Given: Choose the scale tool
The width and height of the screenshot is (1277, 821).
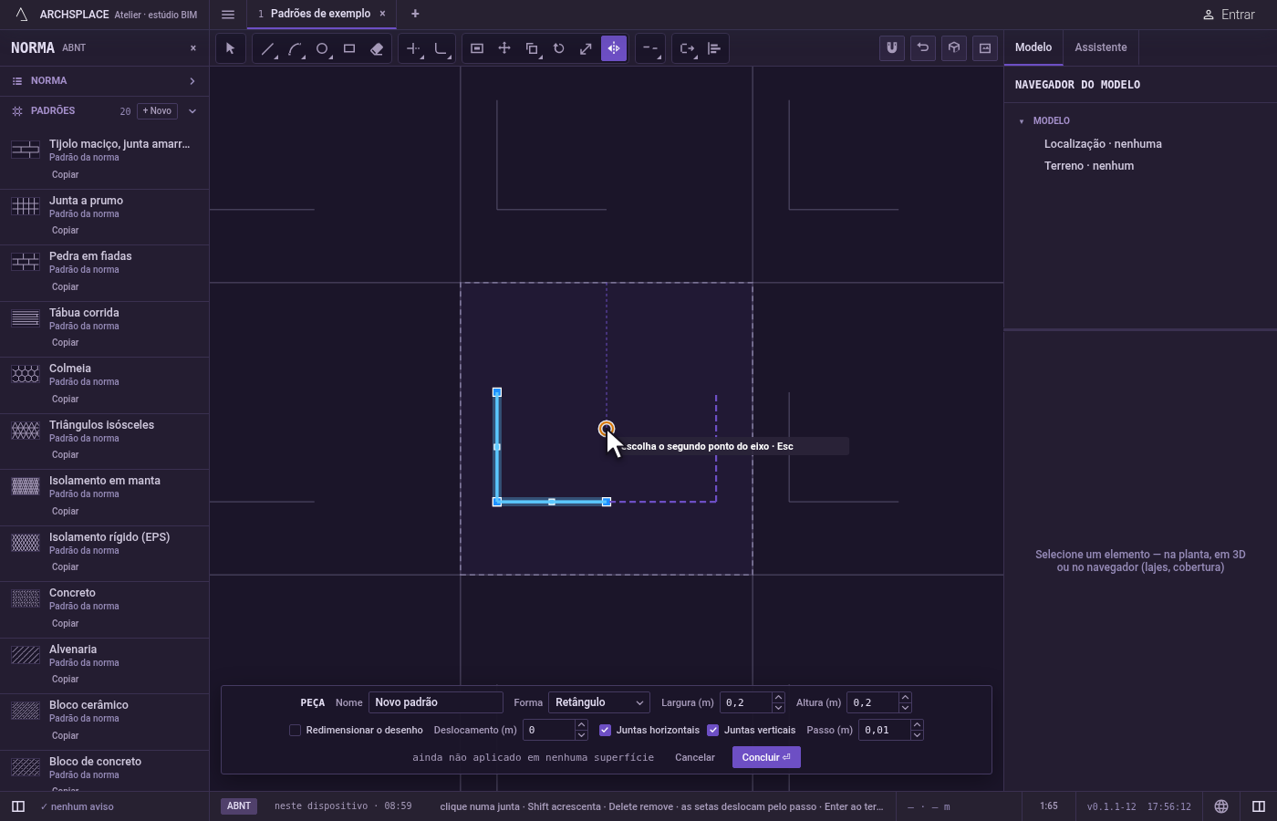Looking at the screenshot, I should pyautogui.click(x=587, y=48).
